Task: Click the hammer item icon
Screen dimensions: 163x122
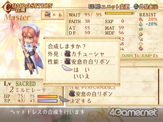Action: (48, 15)
